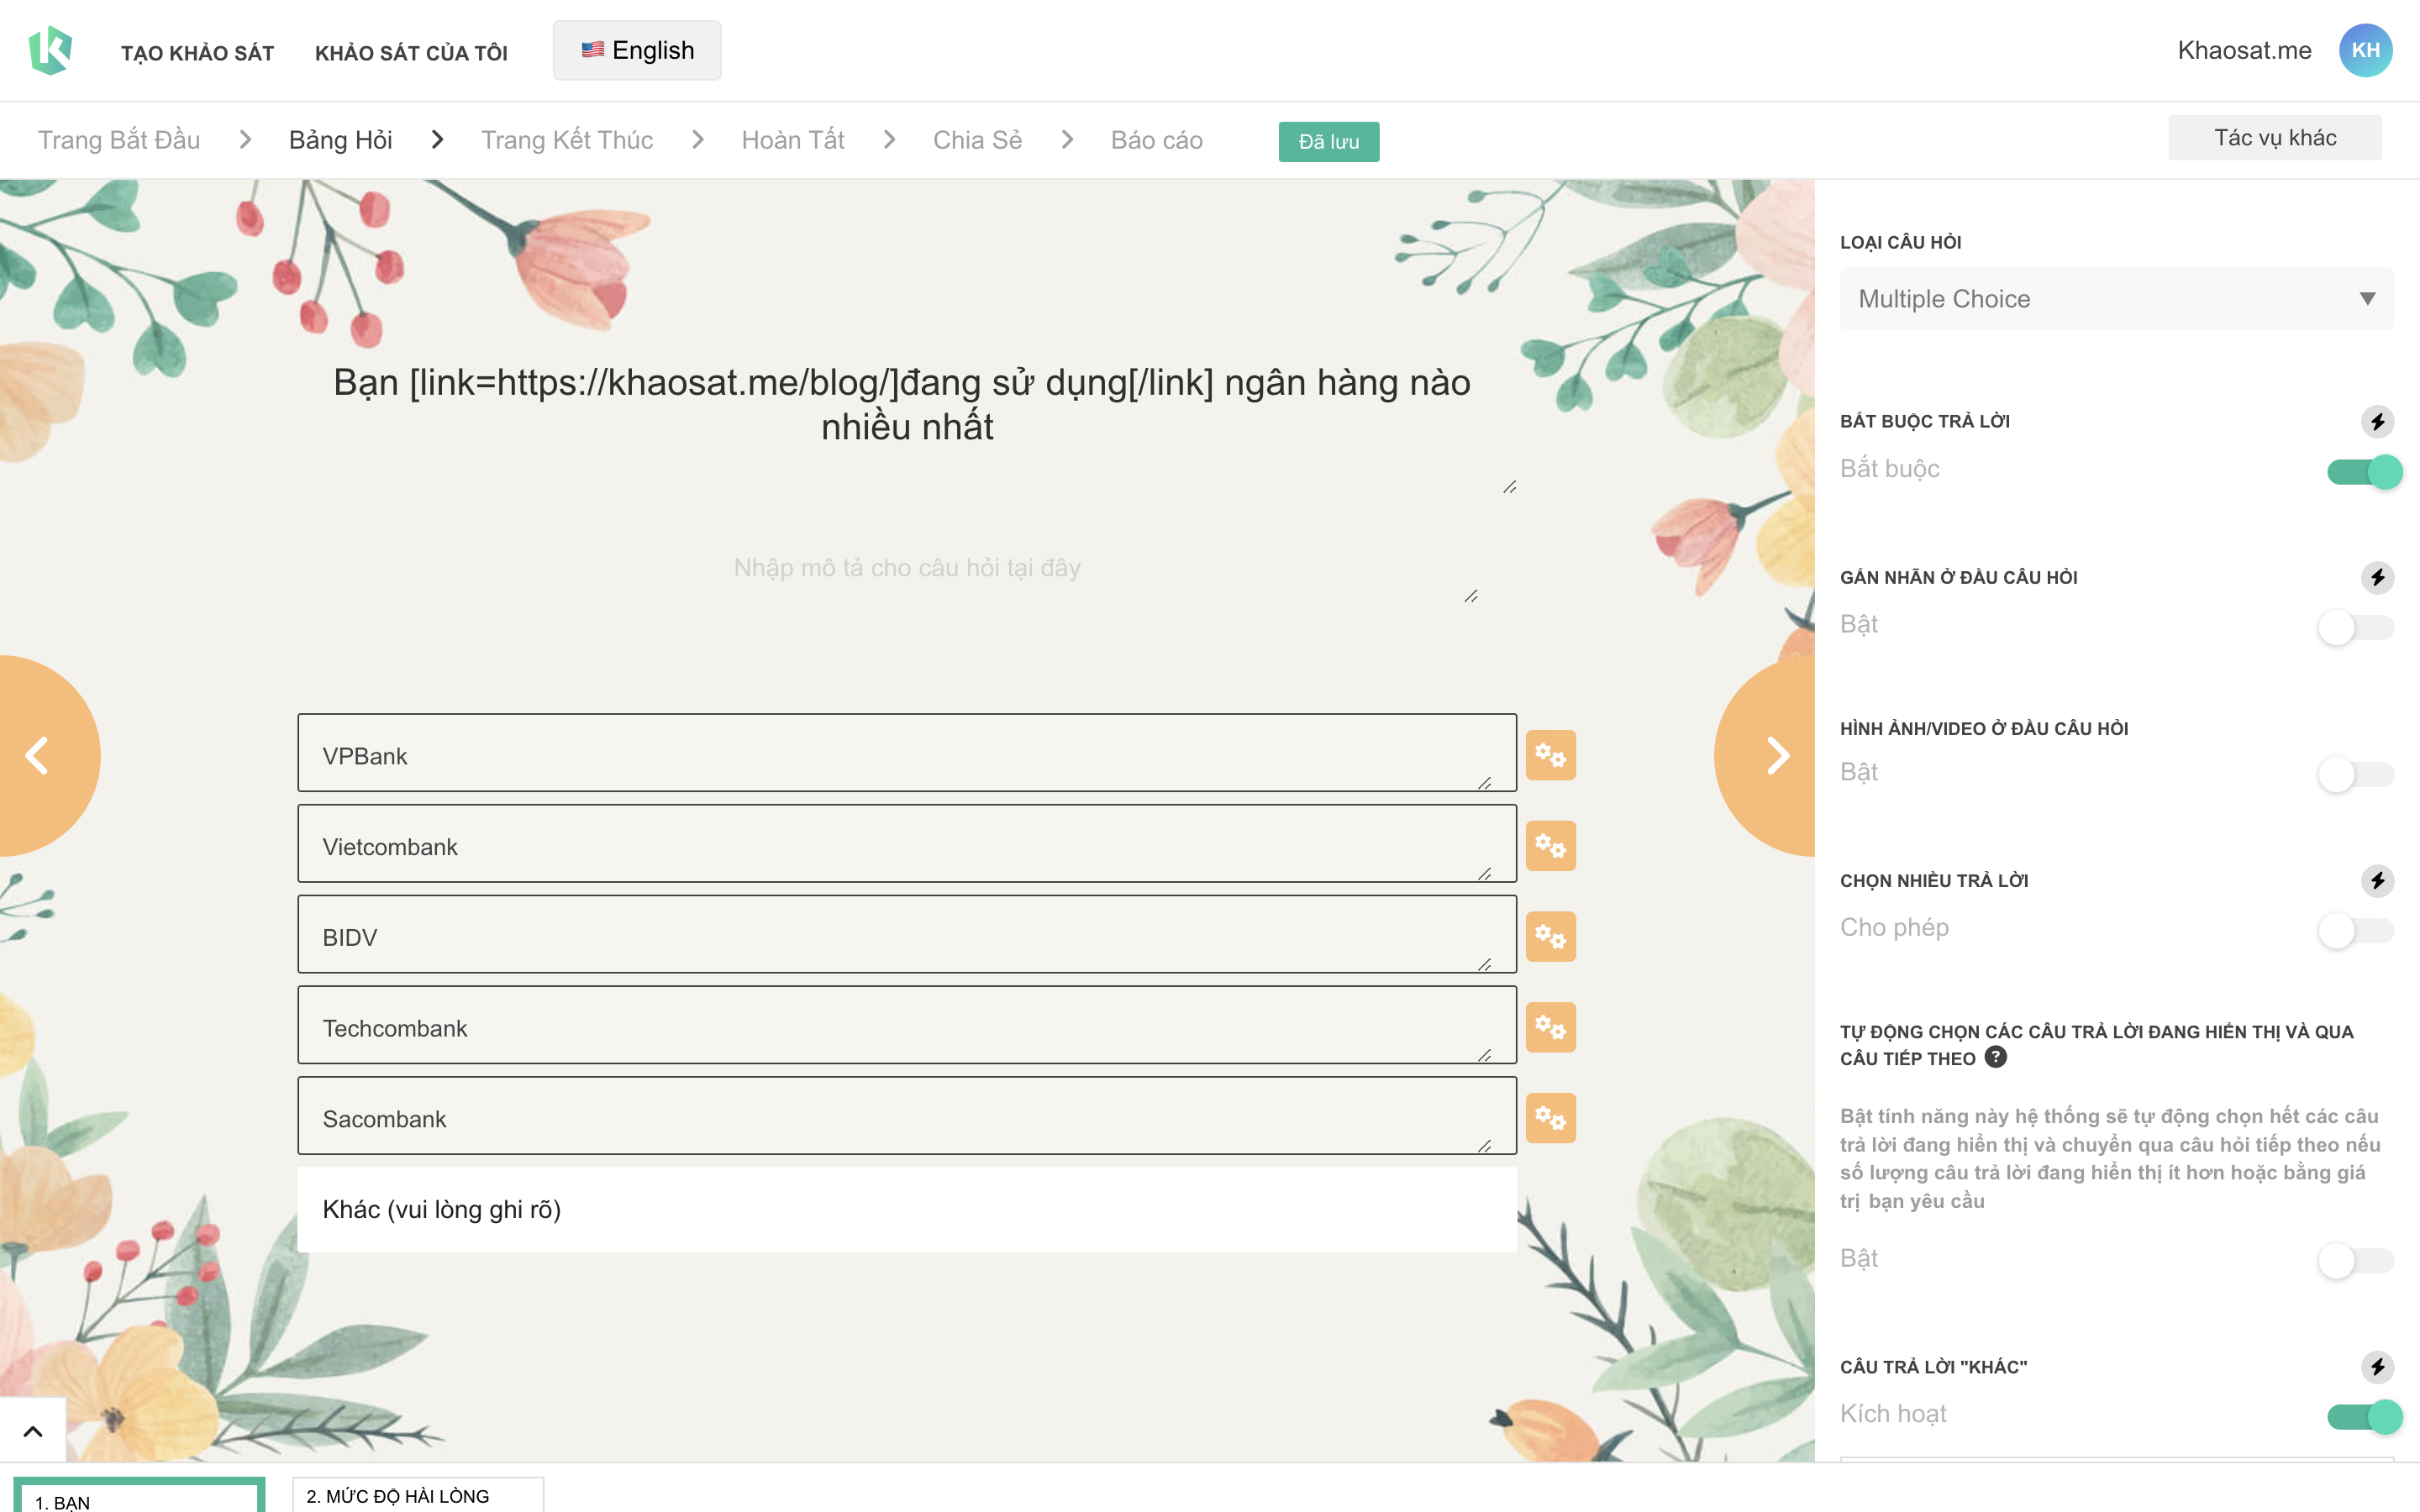
Task: Click the Khác (vui lòng ghi rõ) option
Action: click(x=907, y=1209)
